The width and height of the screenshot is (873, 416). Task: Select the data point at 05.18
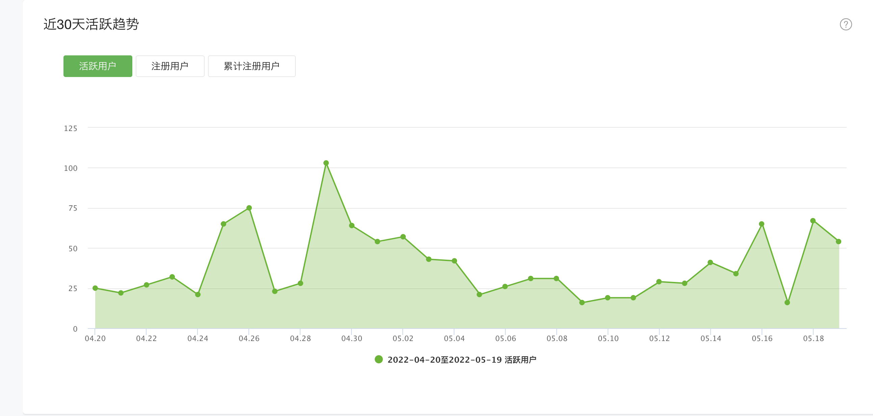pos(813,221)
